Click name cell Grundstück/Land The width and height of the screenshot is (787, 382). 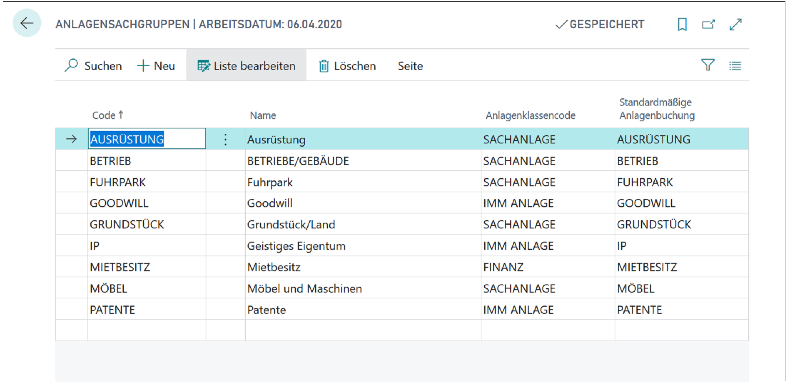point(363,224)
